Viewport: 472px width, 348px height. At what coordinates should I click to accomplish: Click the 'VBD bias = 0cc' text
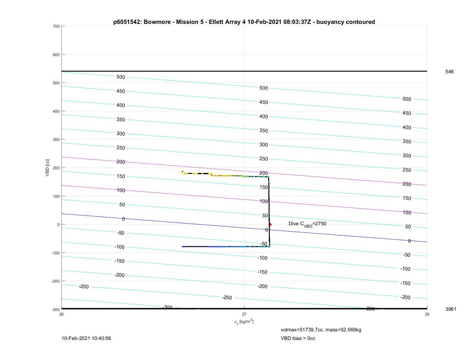[x=298, y=338]
